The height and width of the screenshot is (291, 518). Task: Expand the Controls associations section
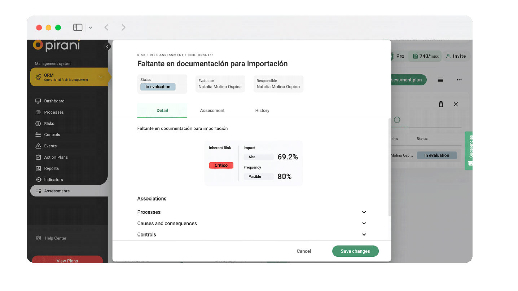364,234
